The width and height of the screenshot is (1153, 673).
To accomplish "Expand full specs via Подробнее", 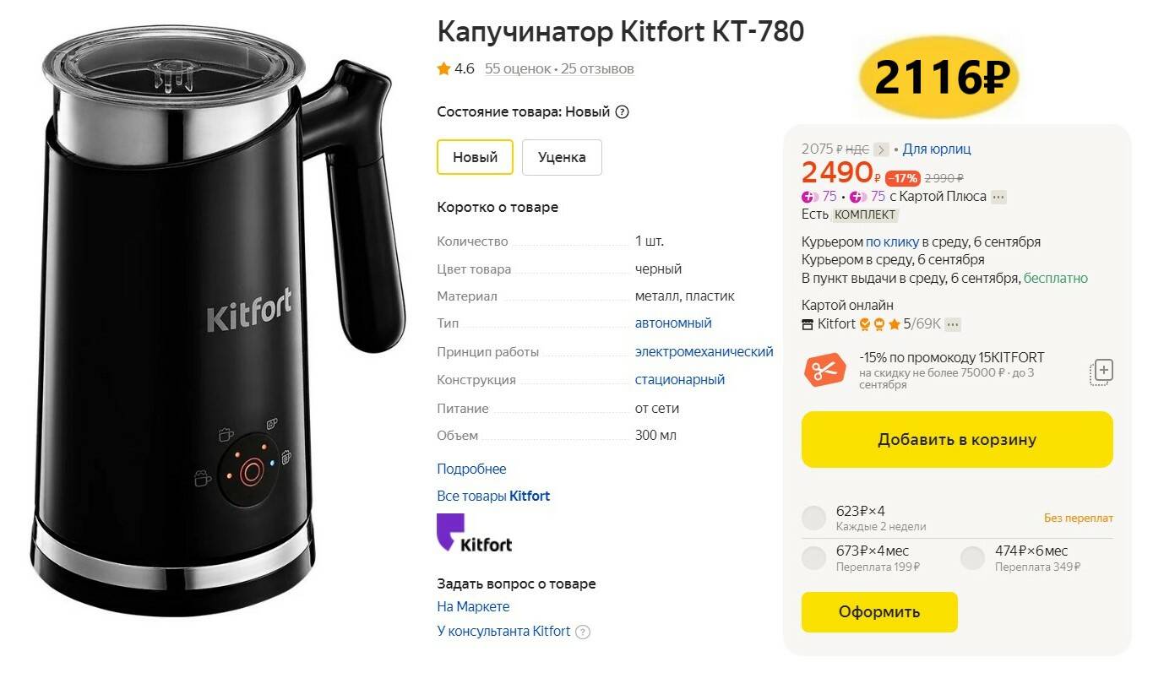I will tap(471, 469).
